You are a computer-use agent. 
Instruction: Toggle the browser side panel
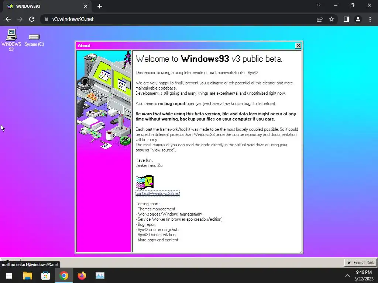tap(346, 19)
